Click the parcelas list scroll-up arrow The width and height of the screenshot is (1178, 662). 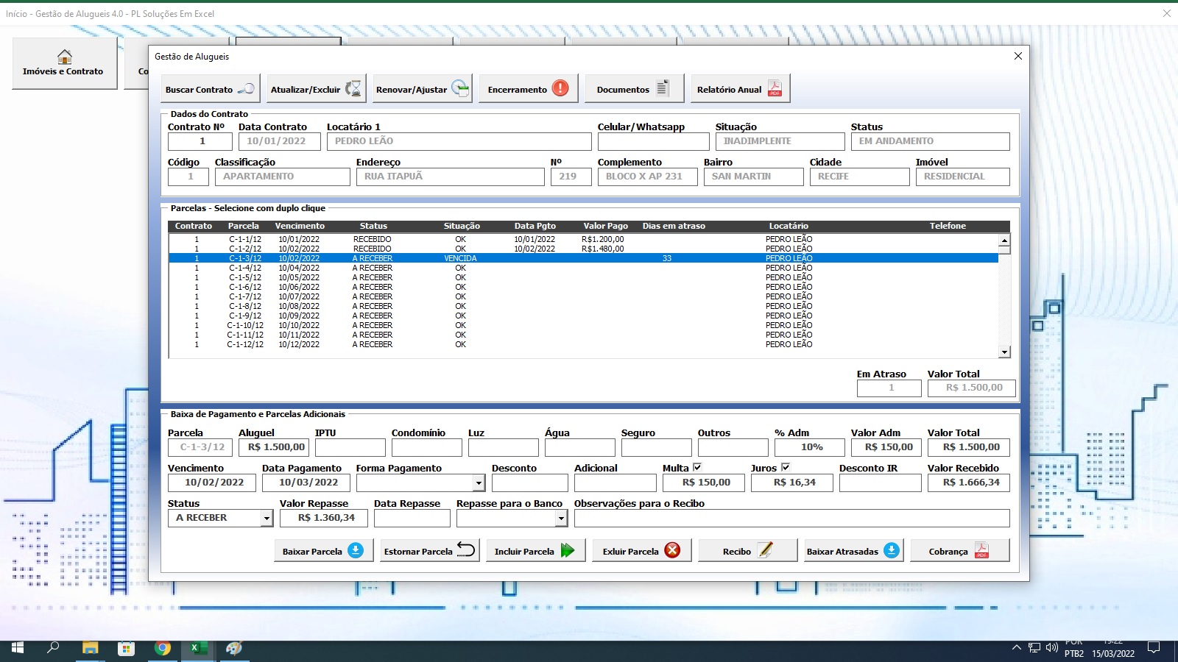coord(1004,241)
